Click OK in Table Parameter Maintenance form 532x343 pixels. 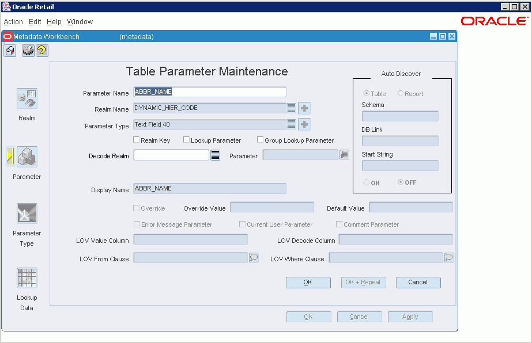tap(308, 283)
